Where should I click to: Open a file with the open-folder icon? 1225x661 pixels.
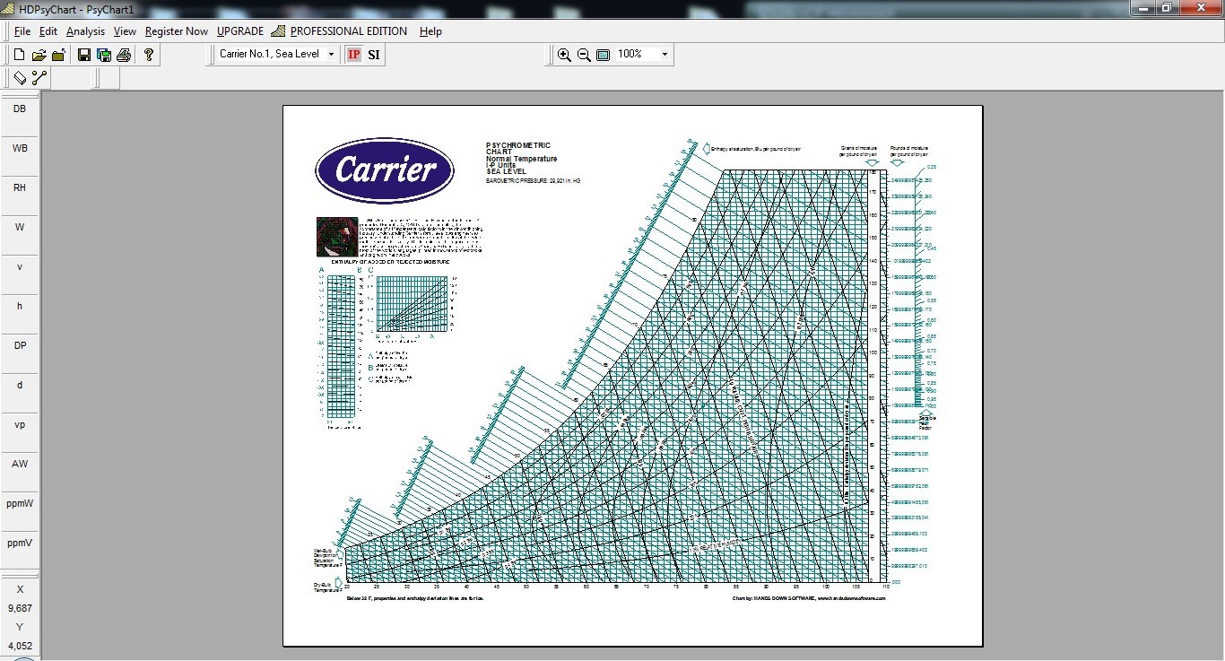[39, 55]
